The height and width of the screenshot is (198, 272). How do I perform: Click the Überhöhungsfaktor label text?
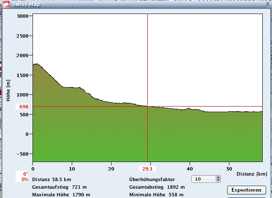[x=152, y=179]
